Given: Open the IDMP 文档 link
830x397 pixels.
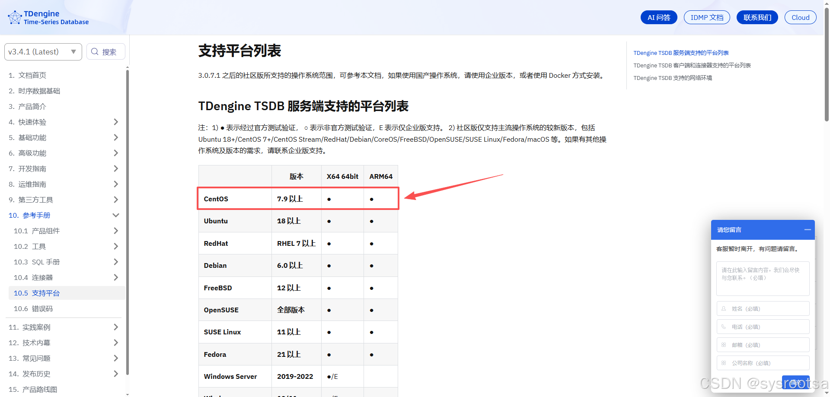Looking at the screenshot, I should click(707, 17).
